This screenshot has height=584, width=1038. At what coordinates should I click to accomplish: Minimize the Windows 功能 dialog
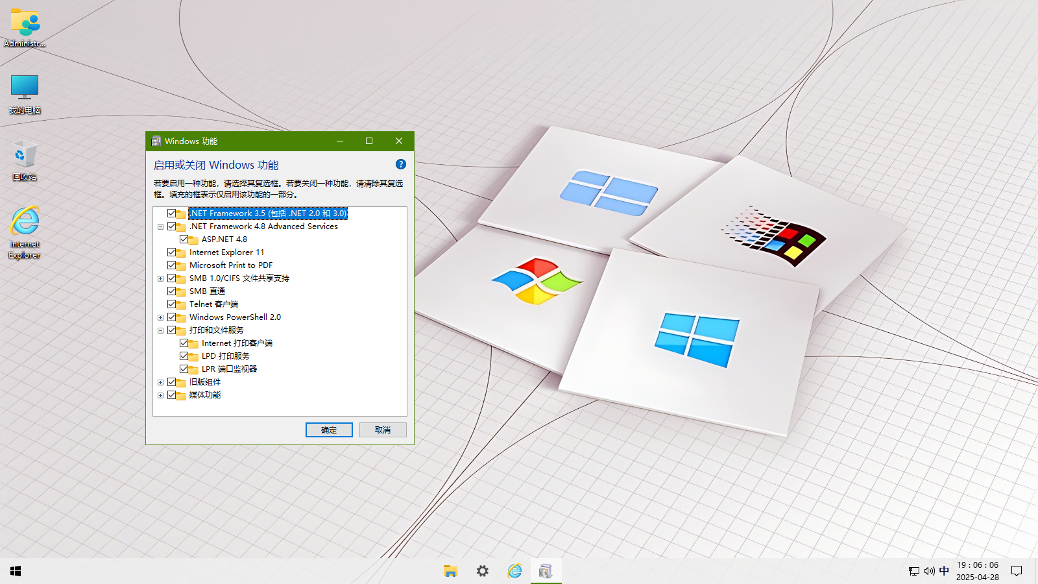(x=340, y=141)
